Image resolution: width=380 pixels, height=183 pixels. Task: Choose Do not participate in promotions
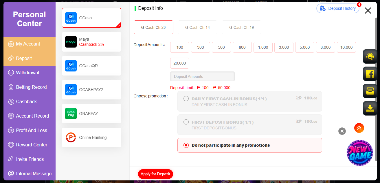[x=186, y=145]
